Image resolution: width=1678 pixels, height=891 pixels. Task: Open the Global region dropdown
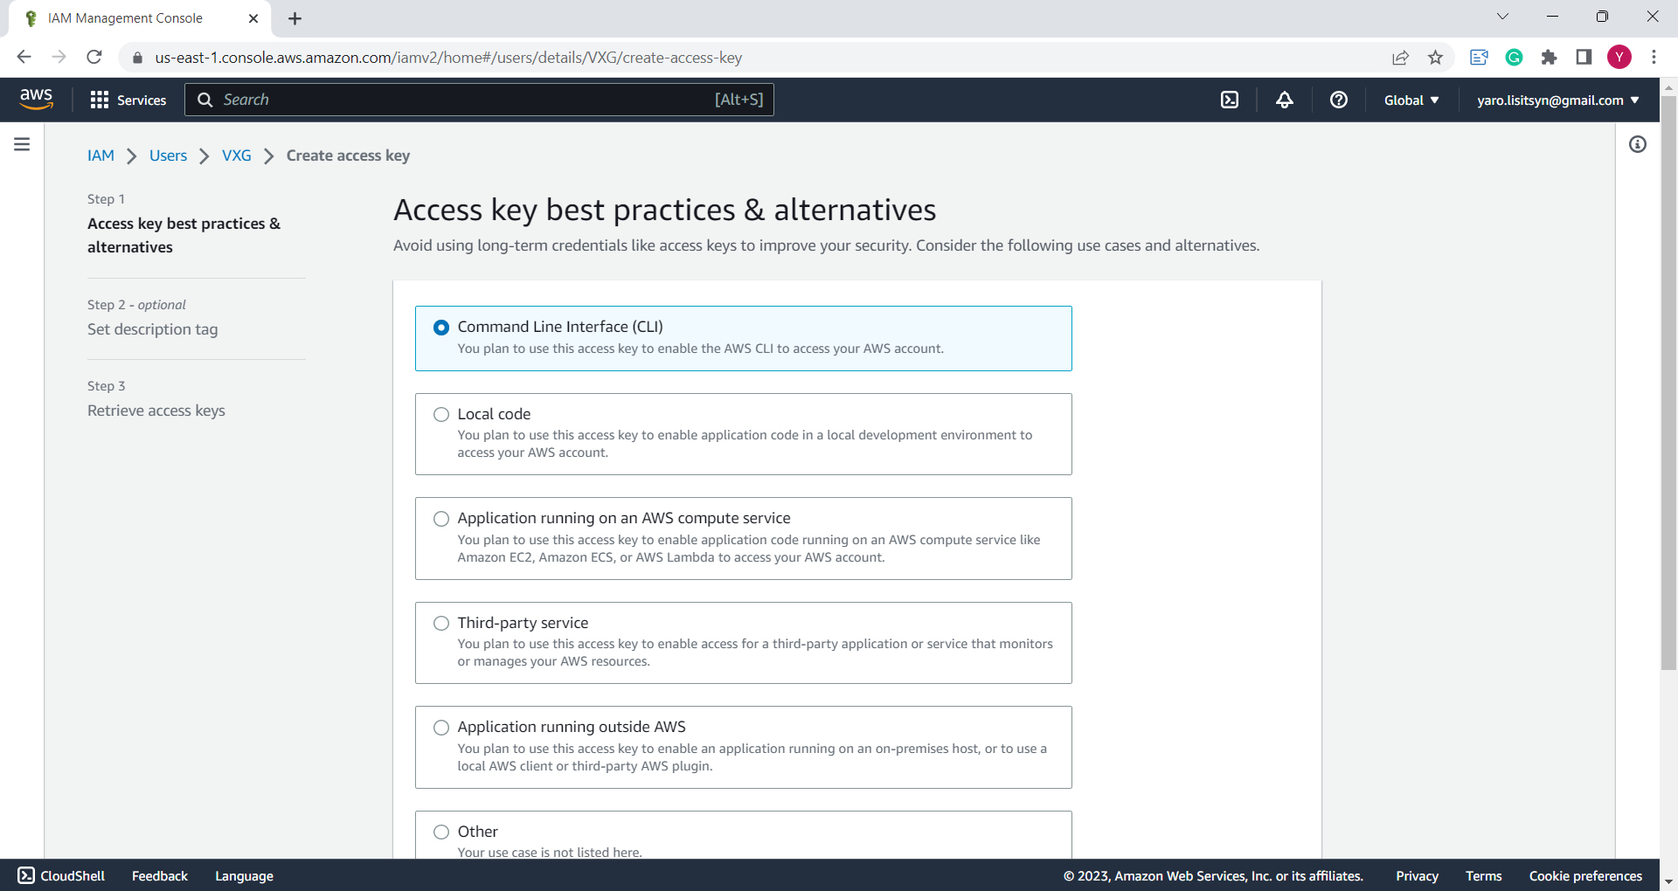tap(1411, 100)
